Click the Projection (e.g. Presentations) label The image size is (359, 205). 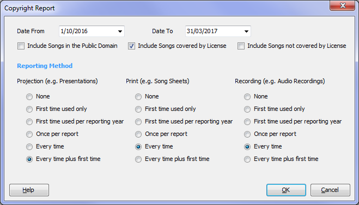[x=57, y=81]
